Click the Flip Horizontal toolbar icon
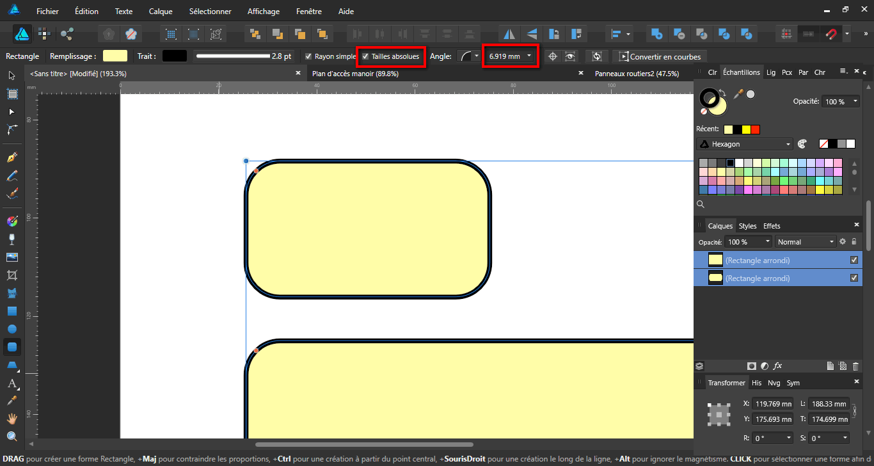This screenshot has height=466, width=874. (509, 34)
